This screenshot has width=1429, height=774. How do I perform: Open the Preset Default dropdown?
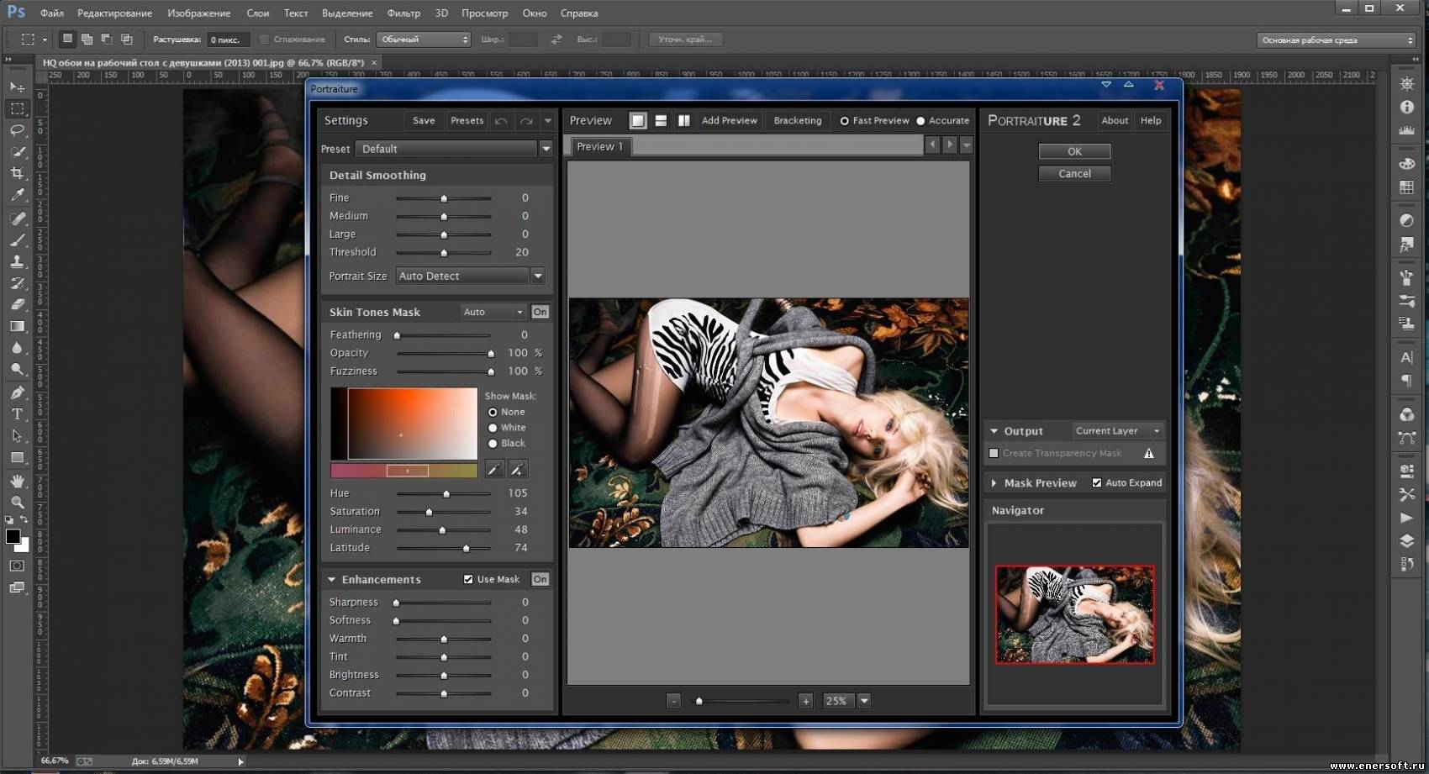coord(546,149)
